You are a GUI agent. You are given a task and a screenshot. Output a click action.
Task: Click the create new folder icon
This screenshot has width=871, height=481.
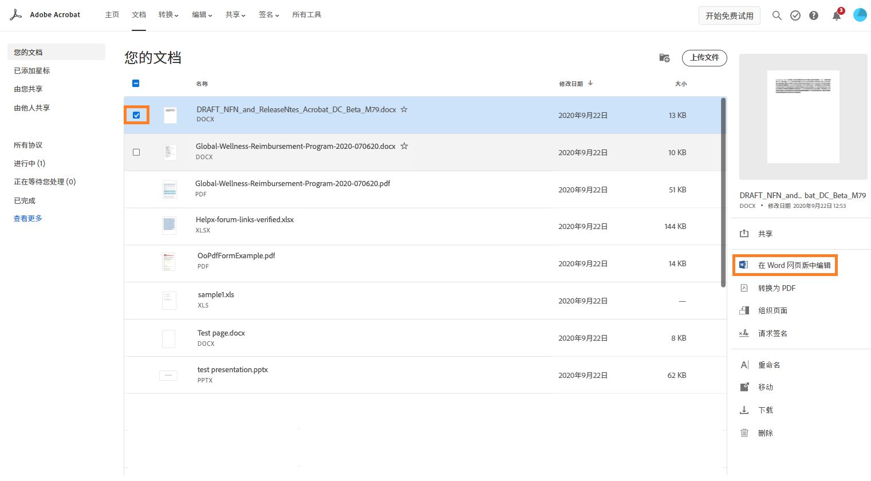click(664, 58)
